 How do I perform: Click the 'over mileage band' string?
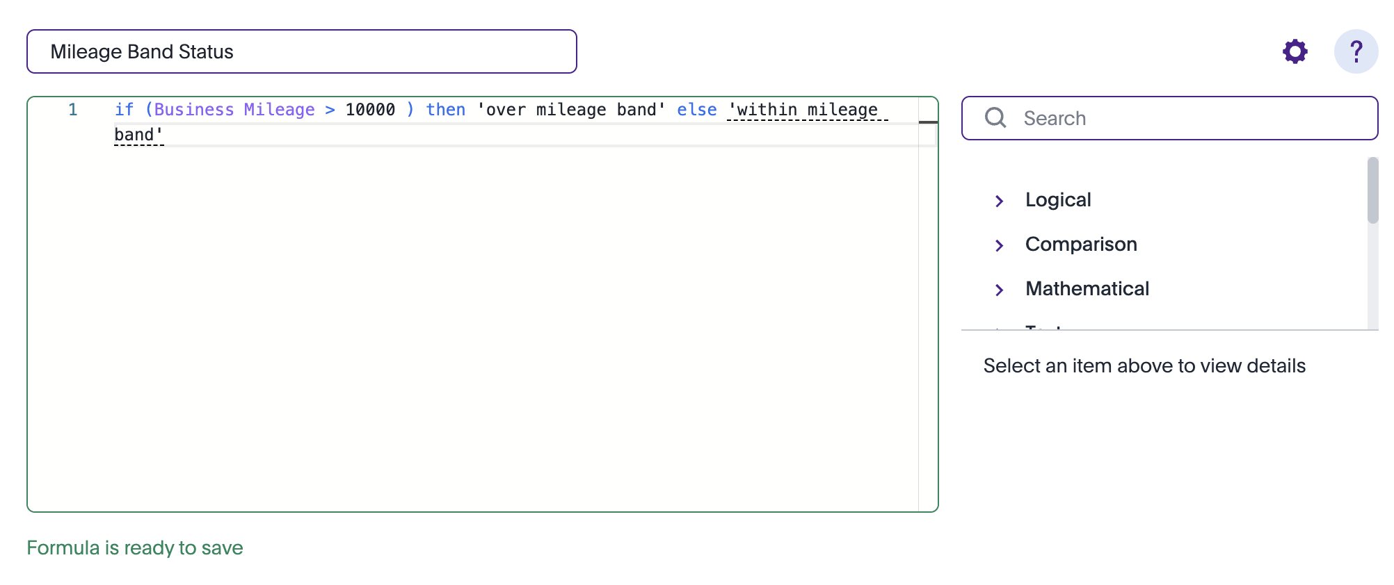coord(571,110)
